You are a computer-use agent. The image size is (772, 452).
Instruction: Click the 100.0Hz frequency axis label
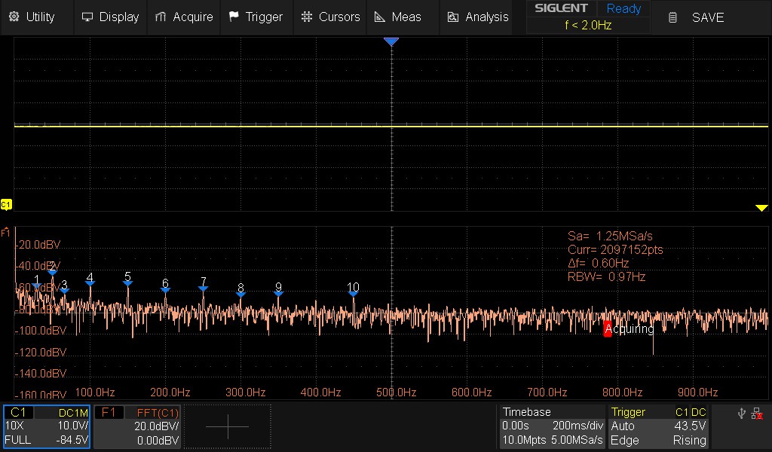(94, 392)
